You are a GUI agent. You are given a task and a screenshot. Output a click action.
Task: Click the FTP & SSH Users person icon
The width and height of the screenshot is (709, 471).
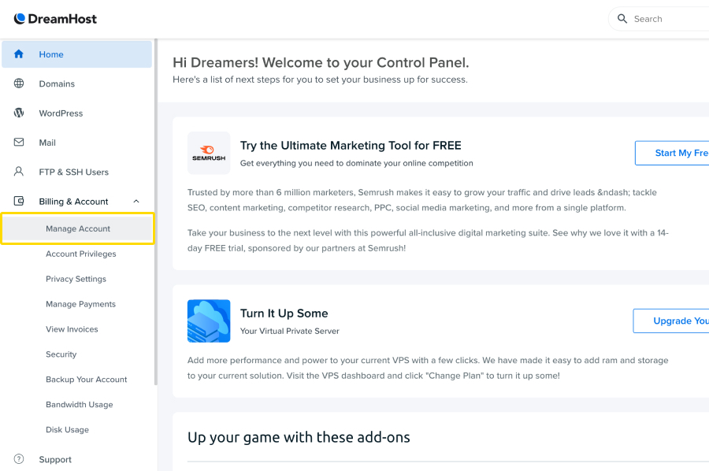(x=19, y=172)
